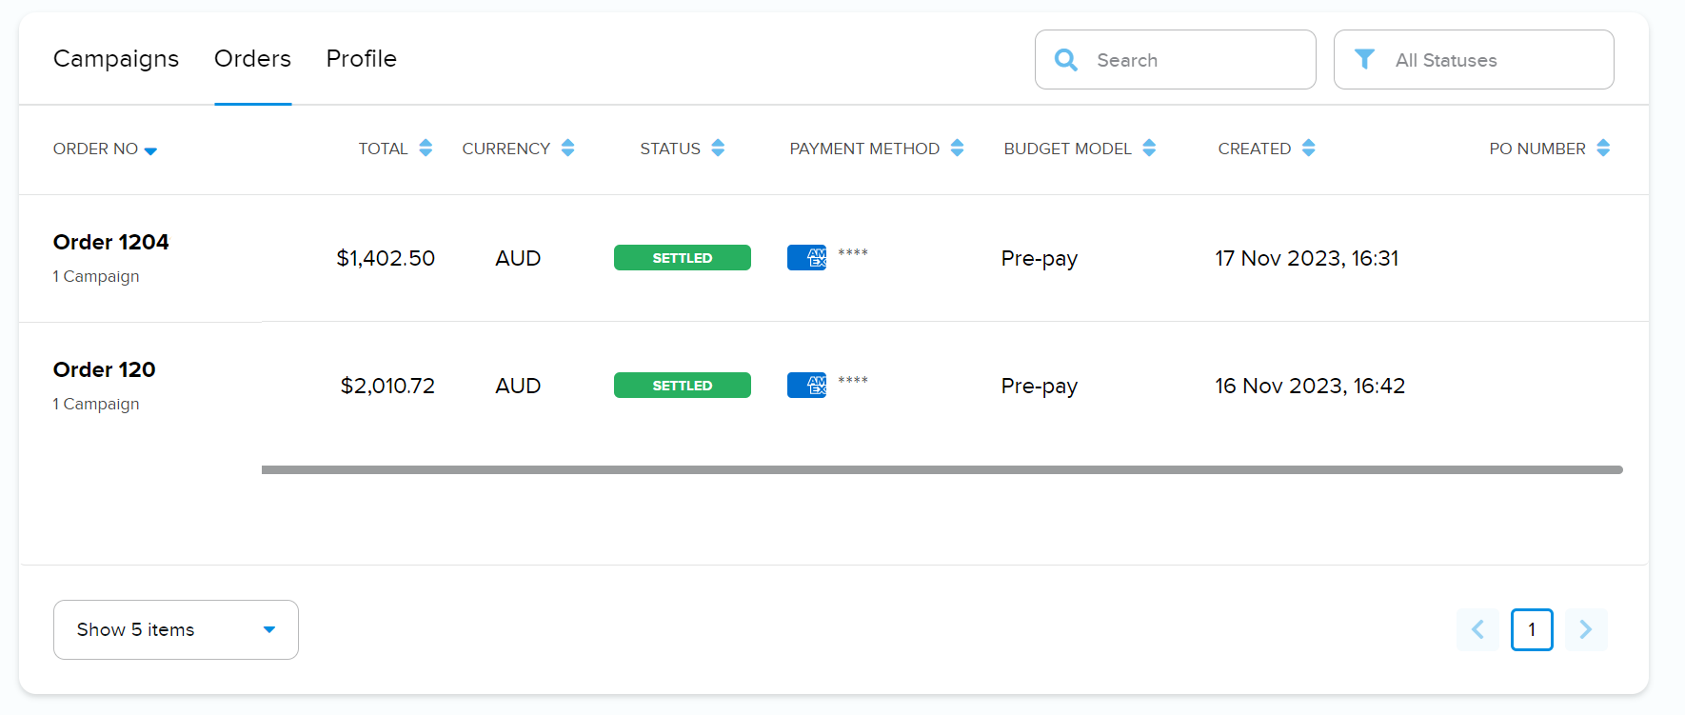Click masked card digits for Order 120
The height and width of the screenshot is (715, 1685).
853,380
